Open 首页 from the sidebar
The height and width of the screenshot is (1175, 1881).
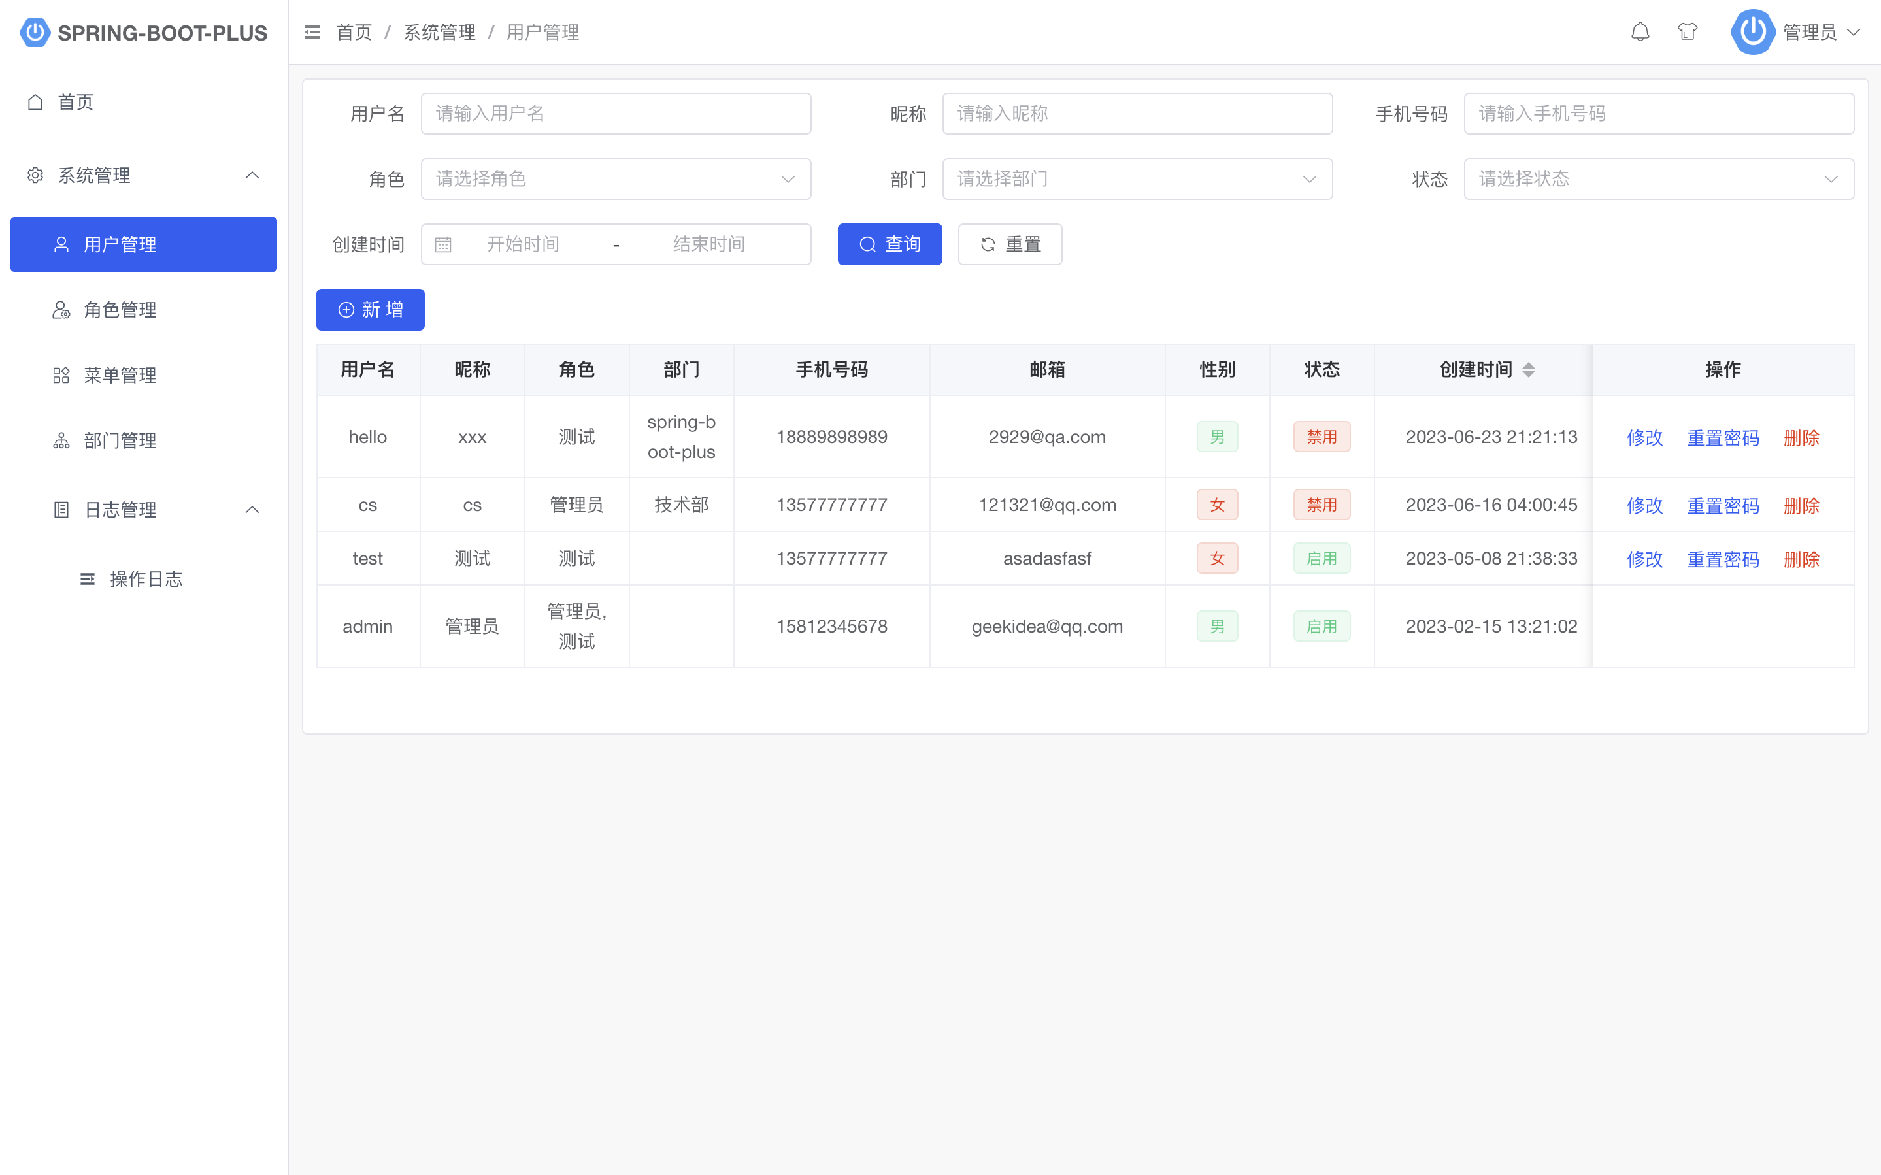pos(76,103)
